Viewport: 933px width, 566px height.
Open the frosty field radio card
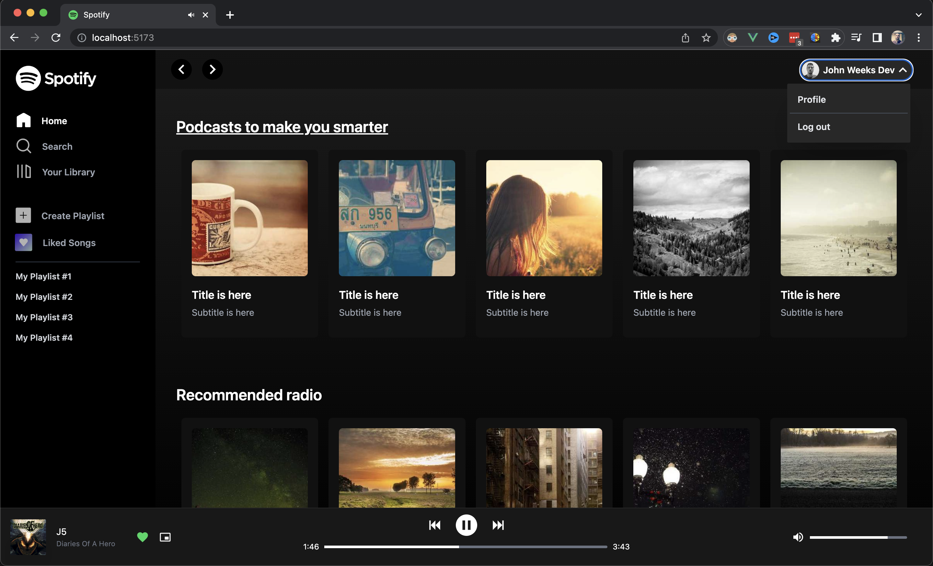pyautogui.click(x=839, y=463)
